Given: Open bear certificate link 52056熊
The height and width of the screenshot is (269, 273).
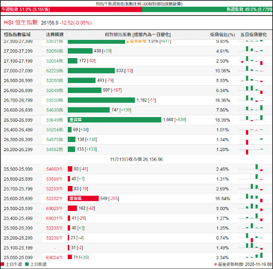Looking at the screenshot, I should coord(55,51).
